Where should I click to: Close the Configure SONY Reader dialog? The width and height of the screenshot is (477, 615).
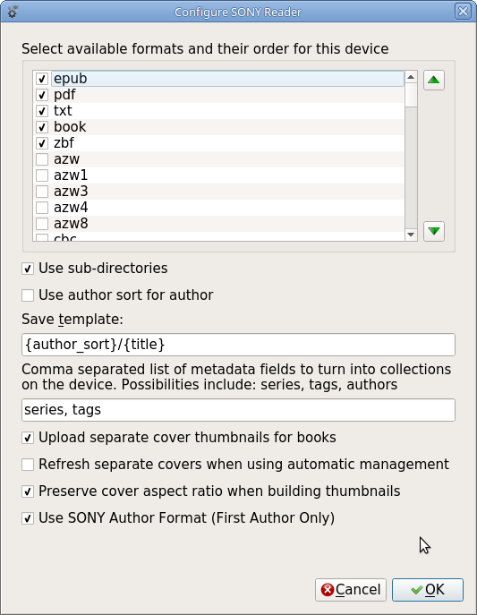463,12
